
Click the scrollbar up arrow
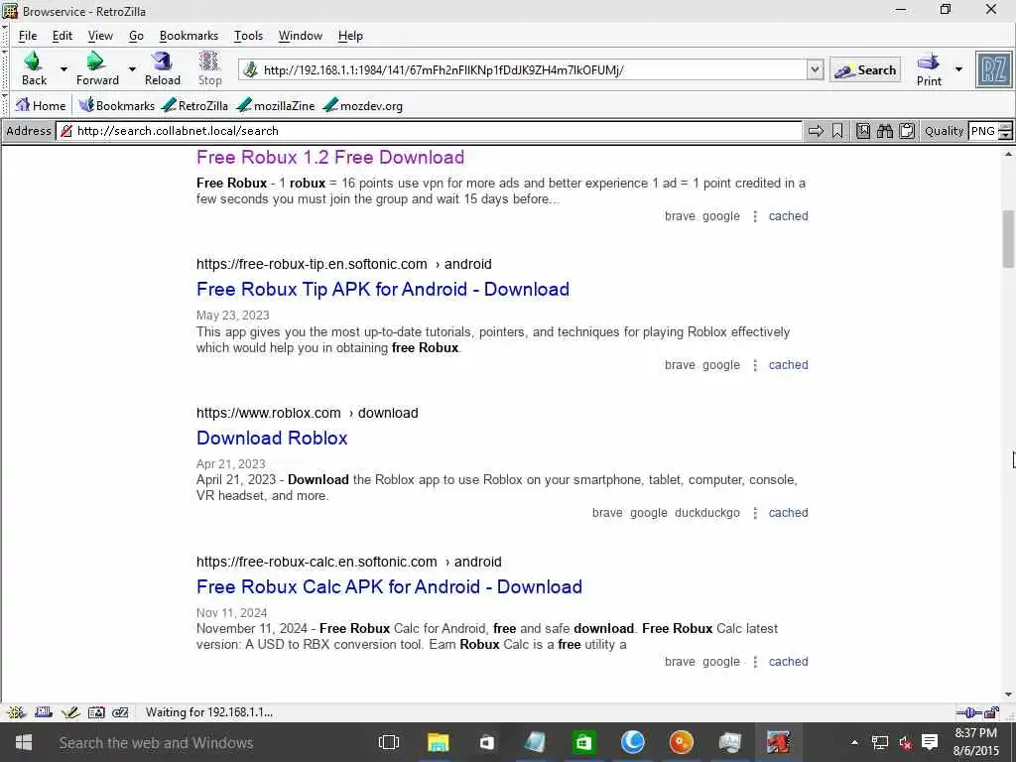[x=1008, y=154]
